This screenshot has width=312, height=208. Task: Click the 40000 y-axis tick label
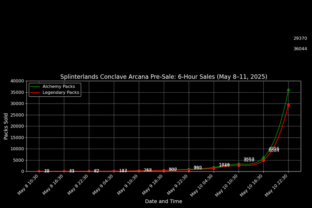pyautogui.click(x=17, y=81)
